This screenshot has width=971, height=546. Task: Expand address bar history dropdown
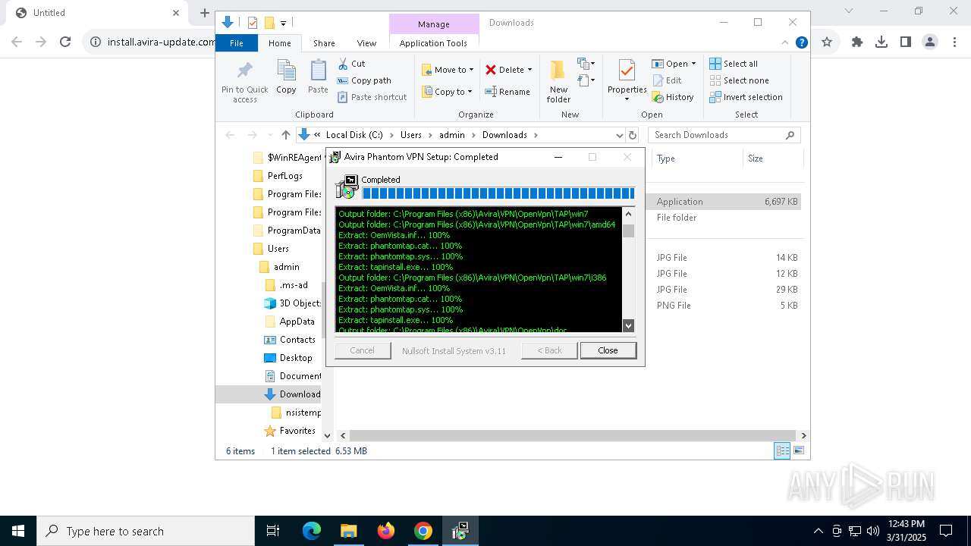(x=620, y=135)
